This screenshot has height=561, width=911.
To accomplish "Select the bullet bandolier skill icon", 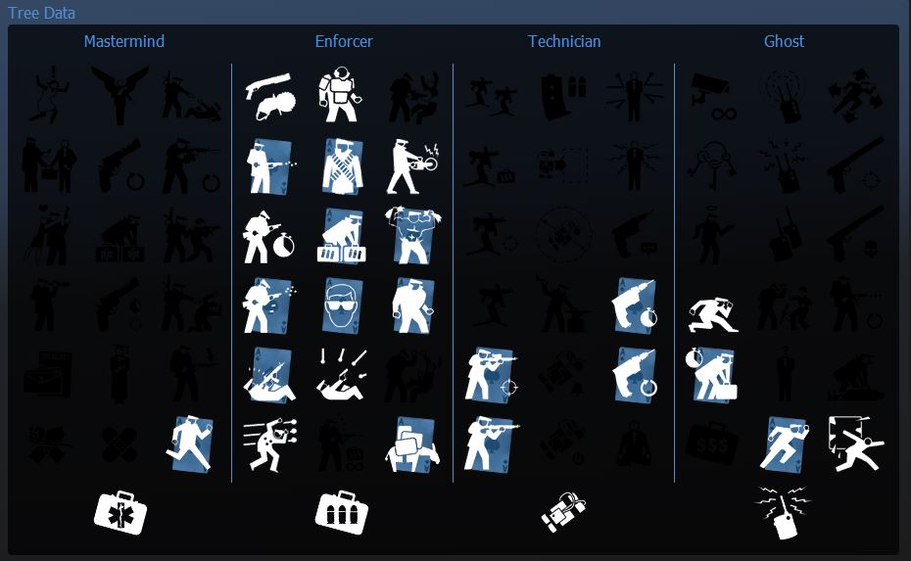I will coord(342,166).
